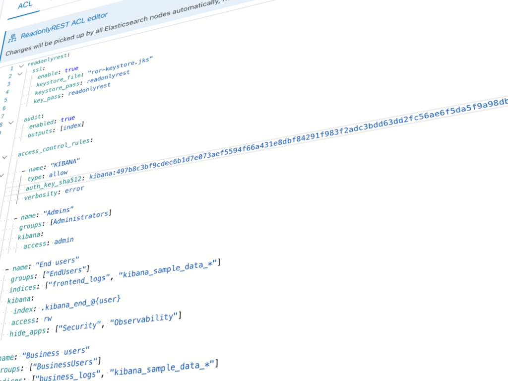
Task: Click the "End users" rule name
Action: pos(58,262)
